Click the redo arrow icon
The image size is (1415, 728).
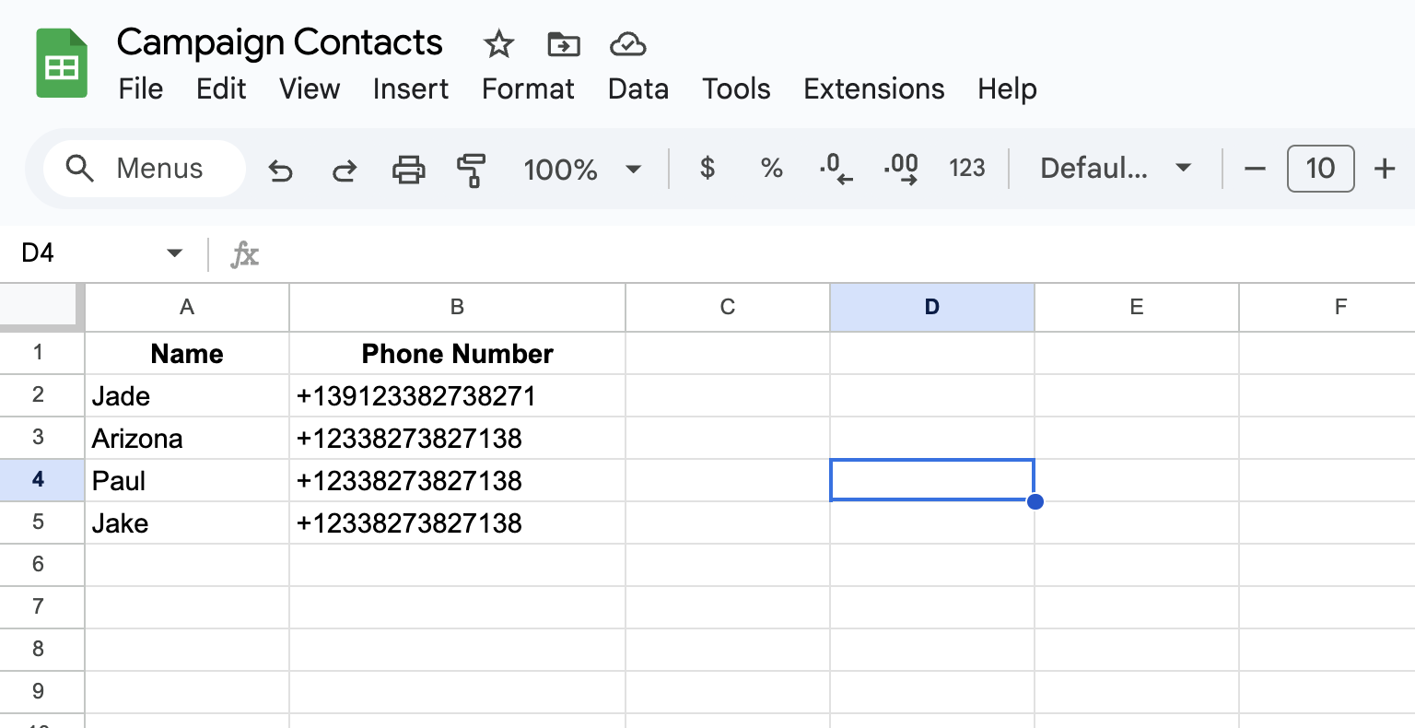coord(345,170)
